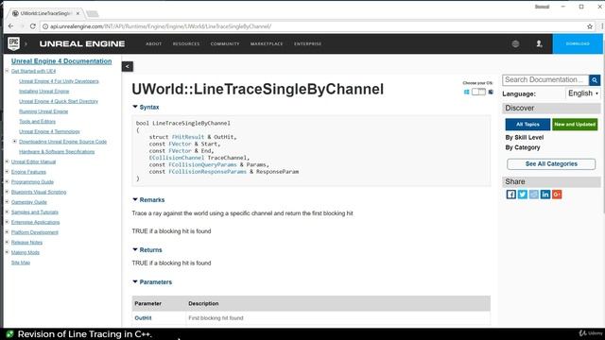Image resolution: width=605 pixels, height=340 pixels.
Task: Click the site info icon in address bar
Action: [x=45, y=26]
